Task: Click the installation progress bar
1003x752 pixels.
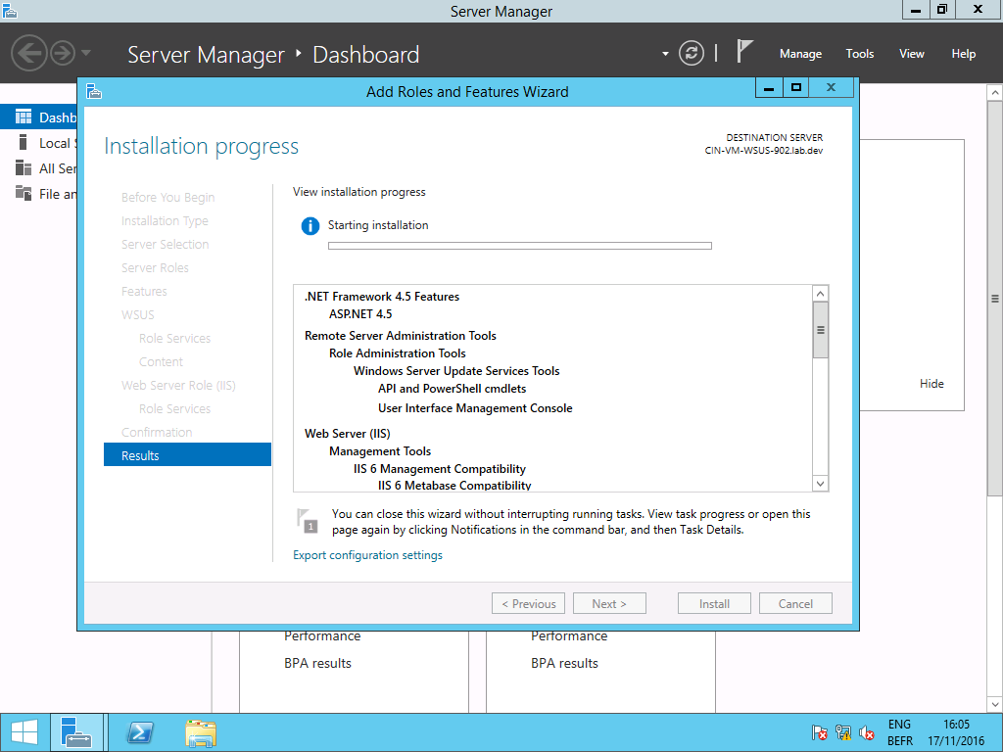Action: coord(520,246)
